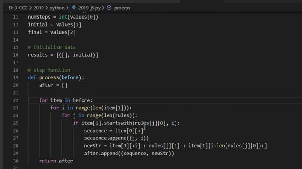Click 'newStr' variable on line 28
302x169 pixels.
pyautogui.click(x=92, y=146)
